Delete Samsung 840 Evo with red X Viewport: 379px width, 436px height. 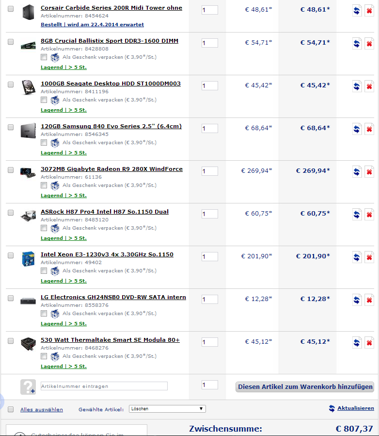click(369, 129)
